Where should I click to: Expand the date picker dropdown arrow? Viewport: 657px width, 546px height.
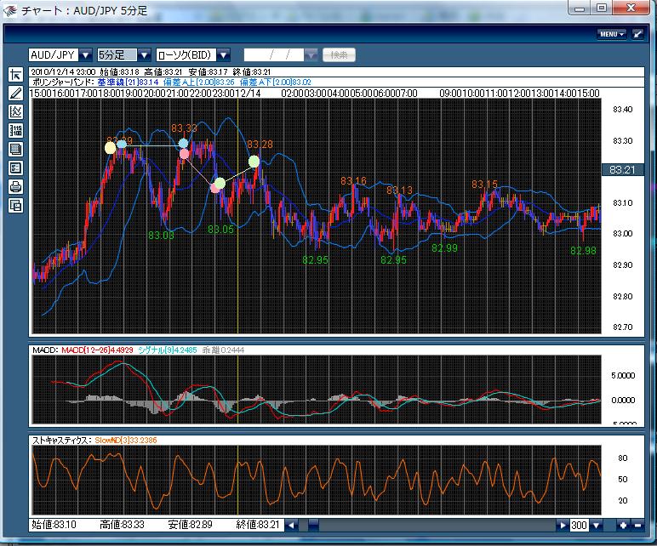(311, 54)
